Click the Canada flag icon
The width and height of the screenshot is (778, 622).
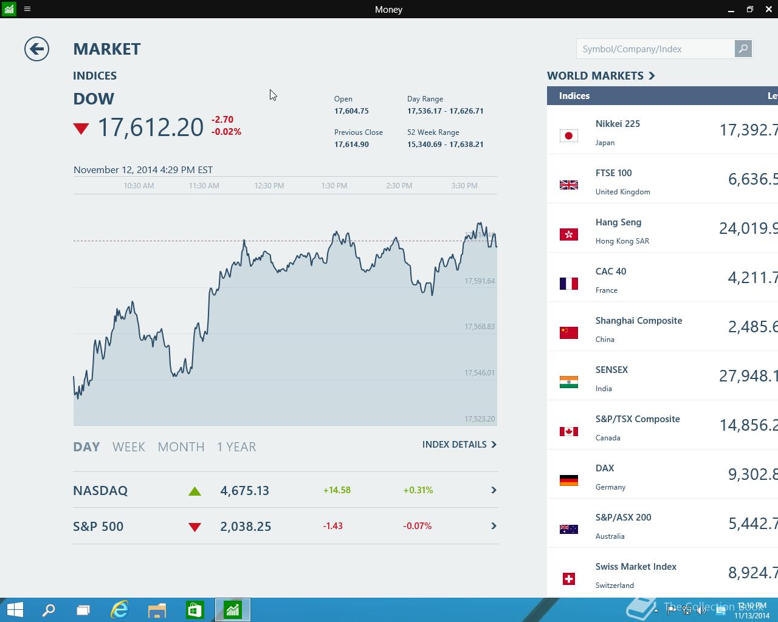[x=568, y=431]
